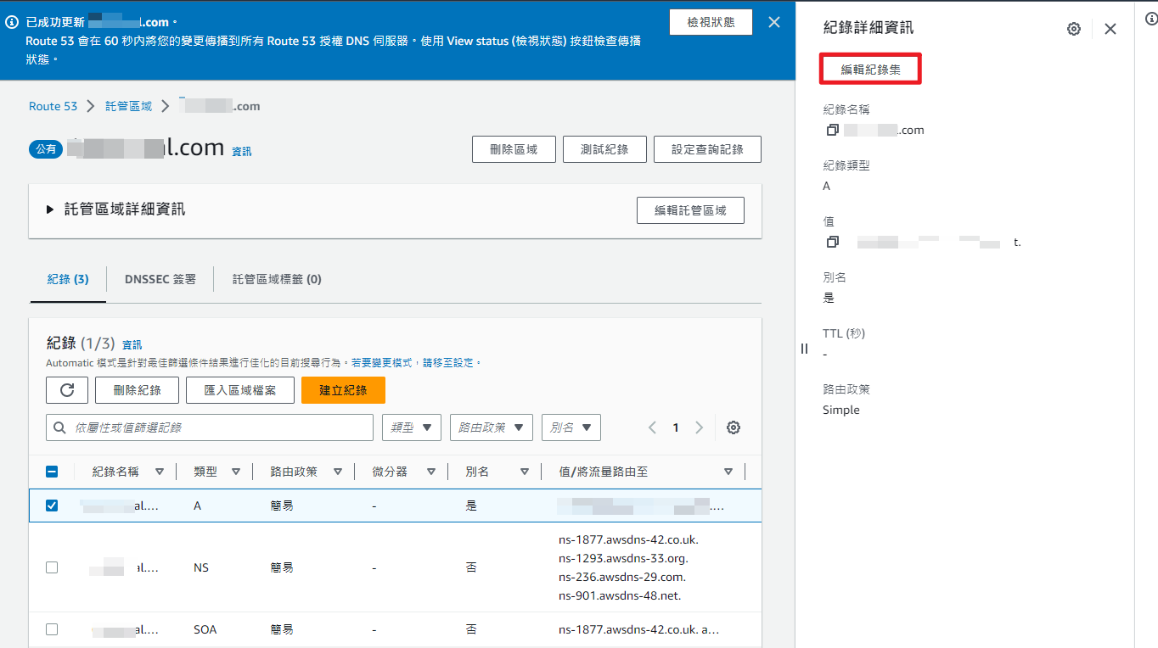
Task: Click the refresh records icon button
Action: coord(67,390)
